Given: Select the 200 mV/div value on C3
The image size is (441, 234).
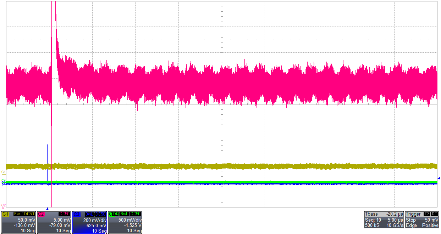Looking at the screenshot, I should [x=95, y=220].
